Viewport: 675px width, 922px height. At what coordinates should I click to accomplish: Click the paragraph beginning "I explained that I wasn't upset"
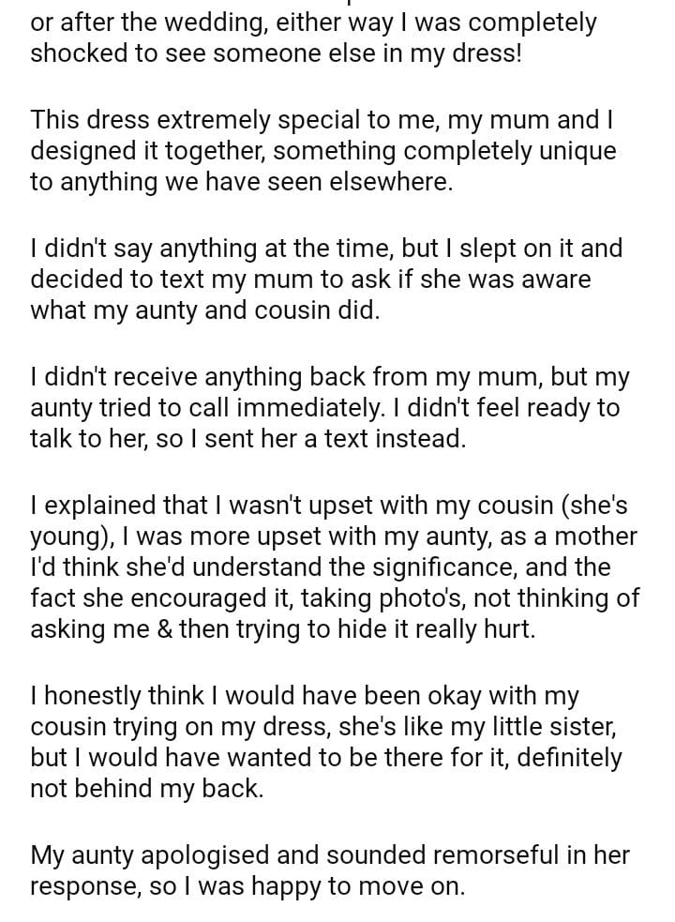[333, 567]
